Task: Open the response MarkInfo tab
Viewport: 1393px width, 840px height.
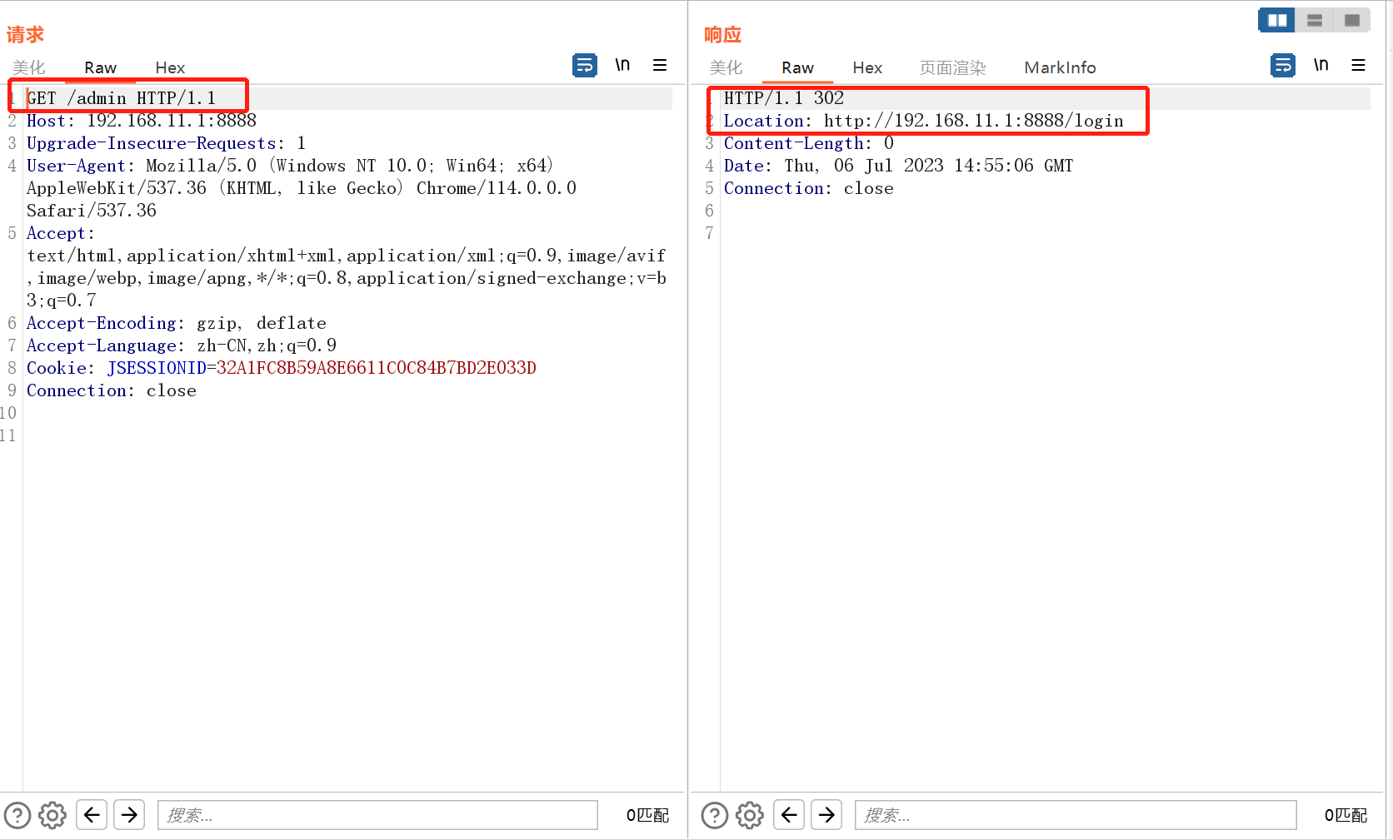Action: [1060, 67]
